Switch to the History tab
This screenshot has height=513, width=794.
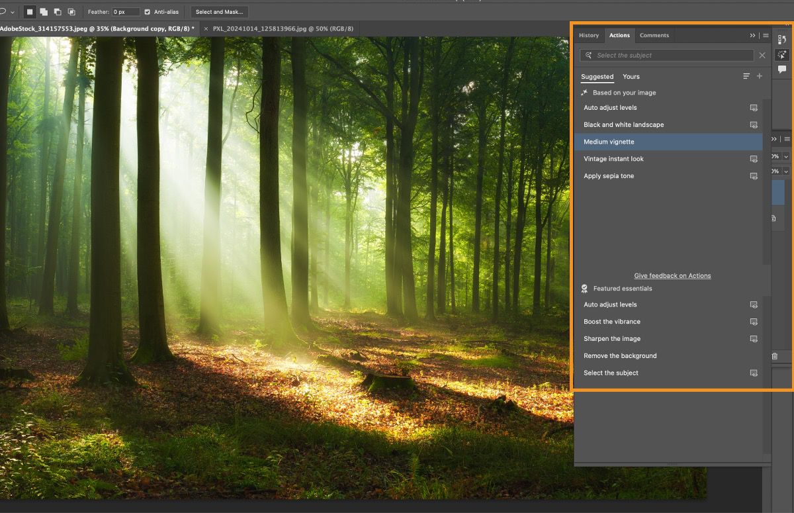point(588,35)
